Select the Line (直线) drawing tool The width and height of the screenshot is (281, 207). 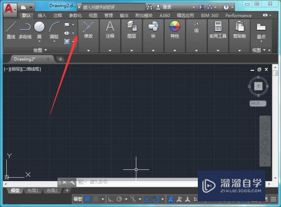point(11,30)
